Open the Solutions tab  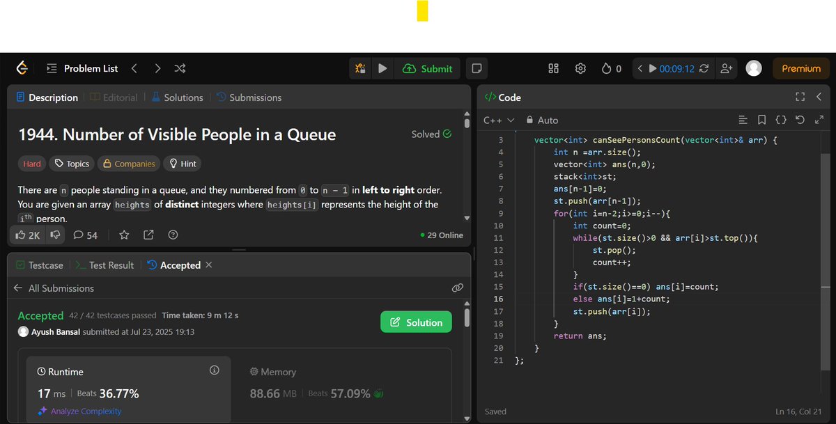(177, 97)
